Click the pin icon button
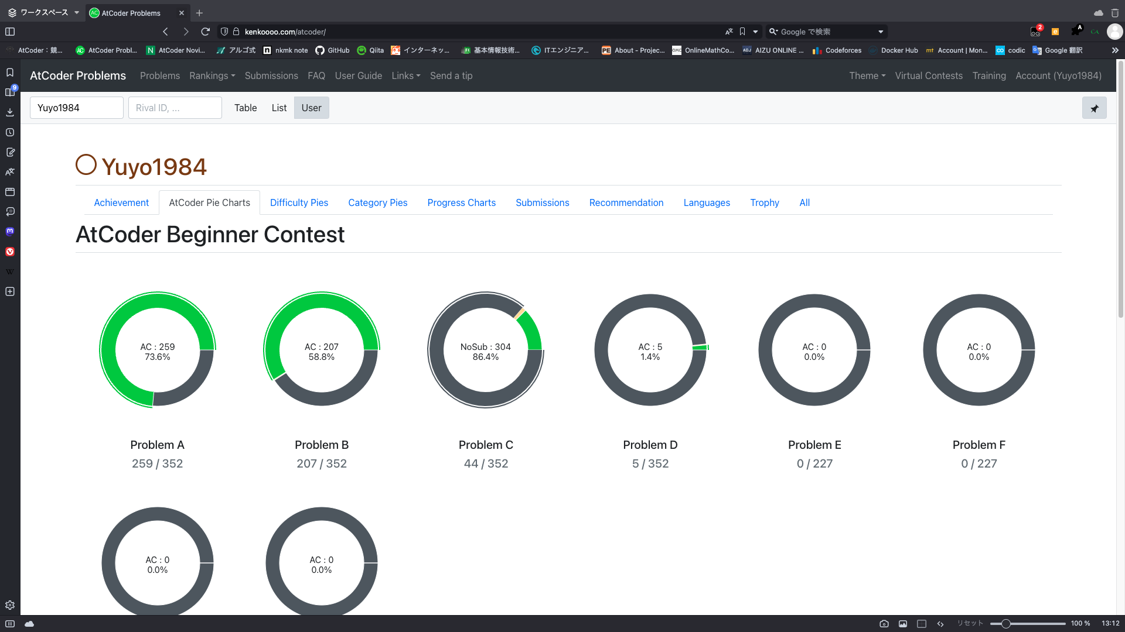The height and width of the screenshot is (632, 1125). click(1094, 108)
